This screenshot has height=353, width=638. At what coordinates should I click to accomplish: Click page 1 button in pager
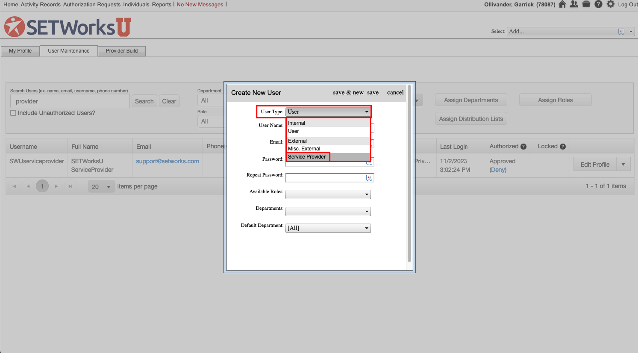pos(42,186)
